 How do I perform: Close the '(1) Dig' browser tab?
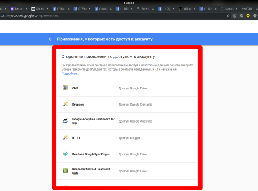pyautogui.click(x=174, y=8)
